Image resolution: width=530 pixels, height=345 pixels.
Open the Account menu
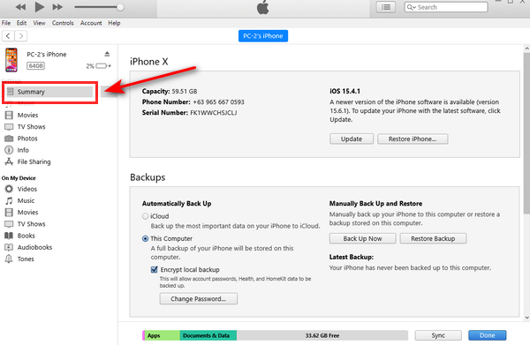[91, 23]
